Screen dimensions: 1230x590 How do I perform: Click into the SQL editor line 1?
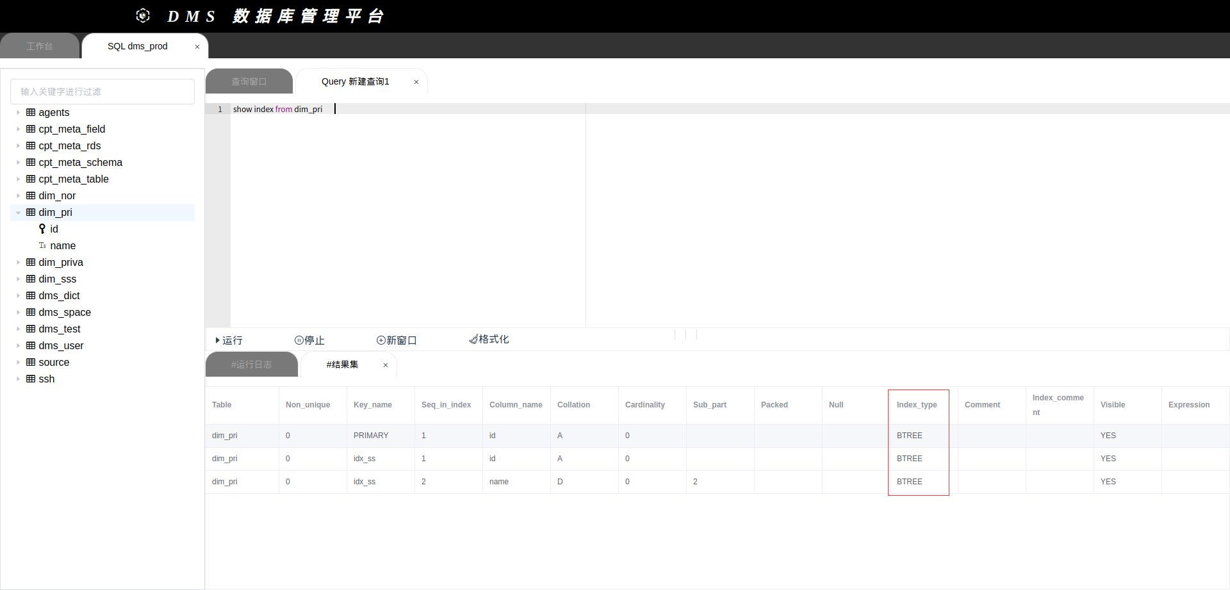pyautogui.click(x=730, y=109)
